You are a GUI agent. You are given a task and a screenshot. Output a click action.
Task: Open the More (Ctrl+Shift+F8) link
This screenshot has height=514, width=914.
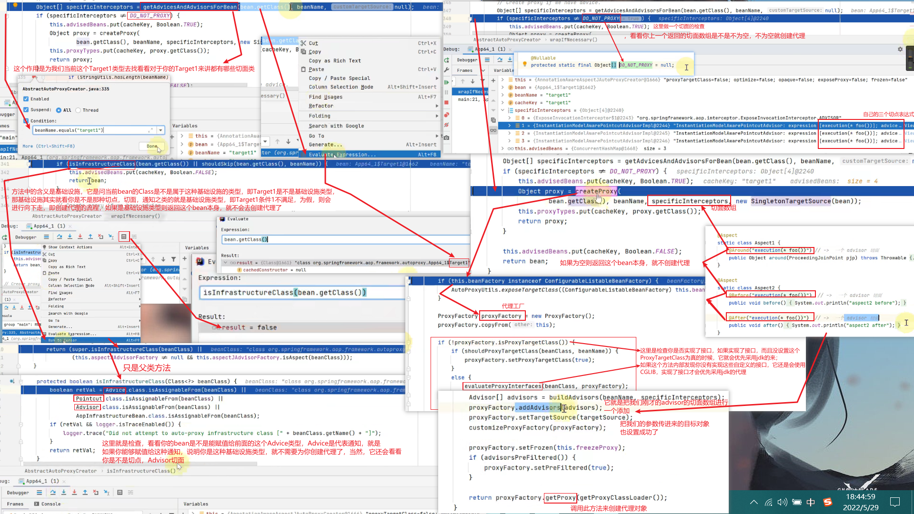pyautogui.click(x=49, y=147)
